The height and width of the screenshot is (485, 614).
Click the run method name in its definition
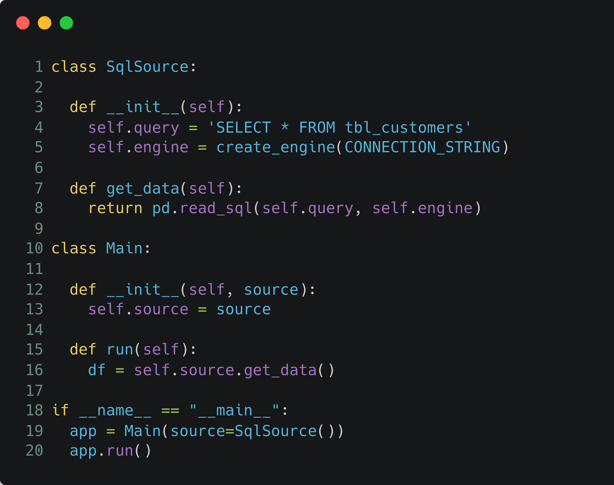[120, 350]
